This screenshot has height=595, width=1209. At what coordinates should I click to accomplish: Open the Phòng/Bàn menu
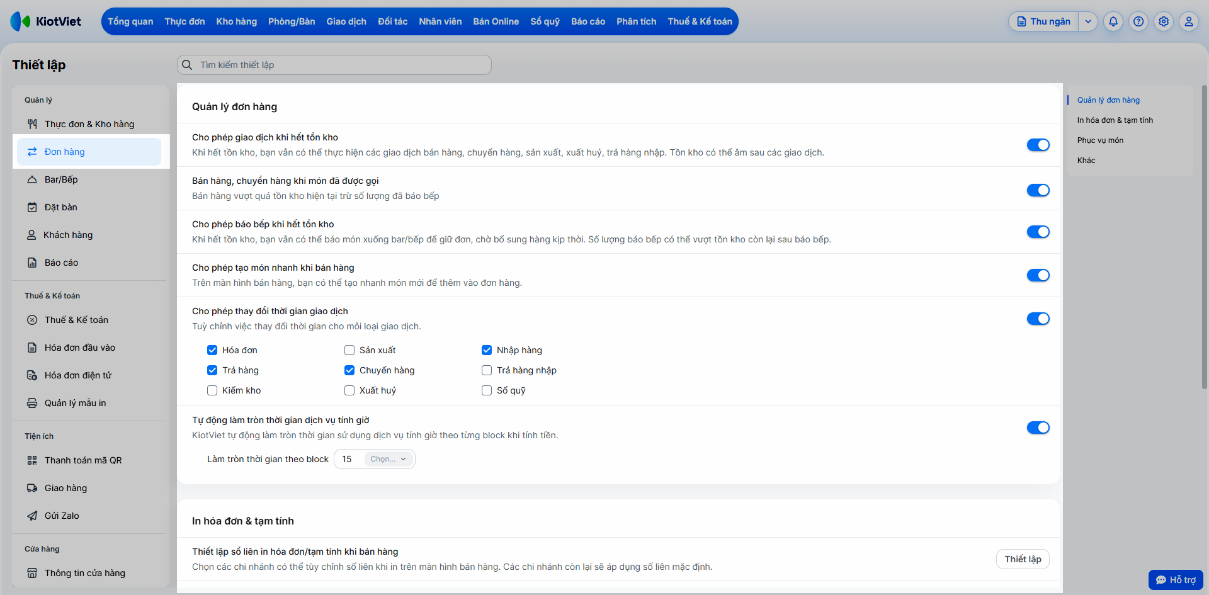292,21
